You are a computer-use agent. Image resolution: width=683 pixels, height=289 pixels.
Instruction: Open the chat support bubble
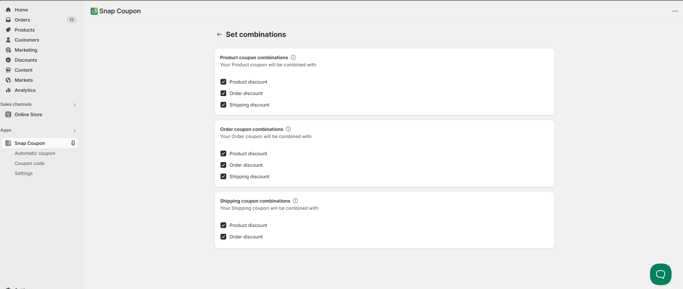coord(660,274)
